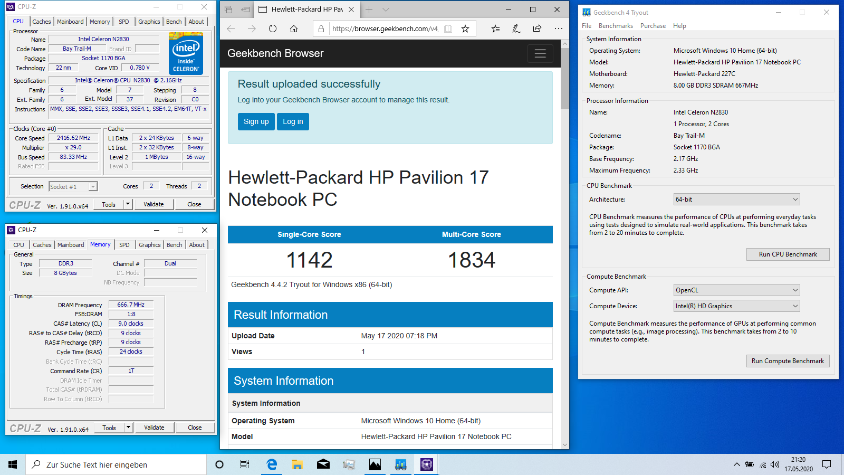This screenshot has width=844, height=475.
Task: Click taskbar clock showing 21:20
Action: pos(798,464)
